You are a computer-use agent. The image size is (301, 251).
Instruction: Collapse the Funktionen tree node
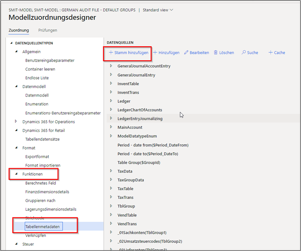pos(17,174)
